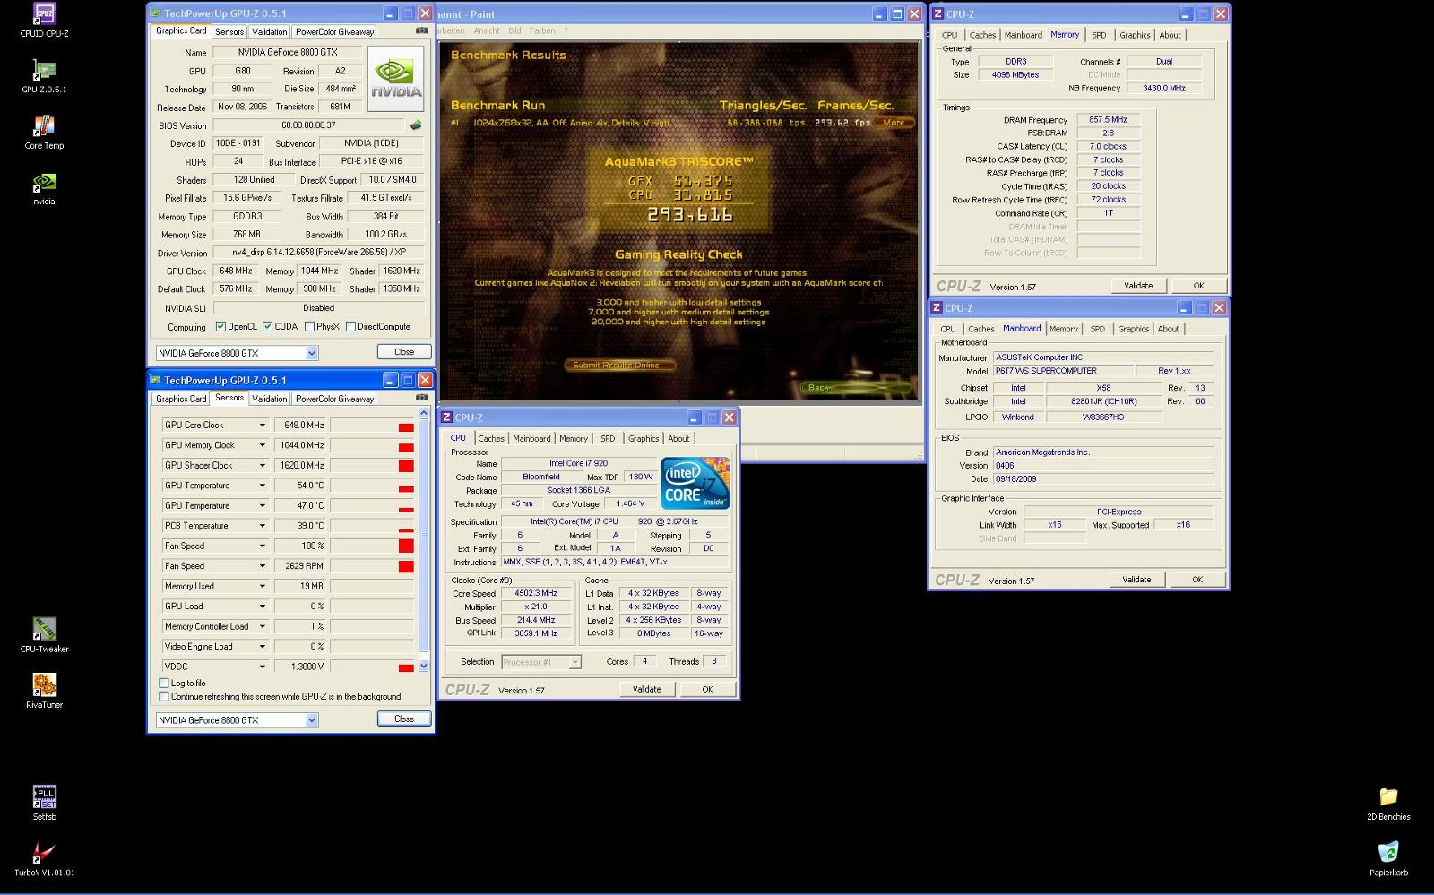The width and height of the screenshot is (1434, 895).
Task: Open the GPU selector dropdown in GPU-Z Sensors window
Action: (312, 720)
